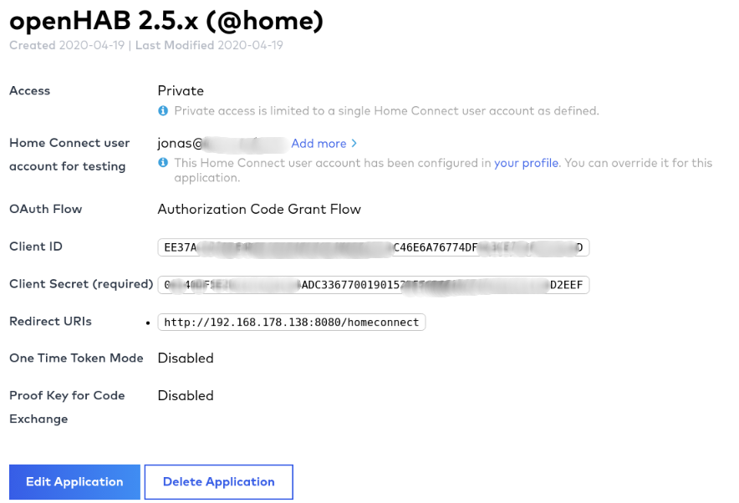Click the Disabled status beside One Time Token Mode

[186, 358]
